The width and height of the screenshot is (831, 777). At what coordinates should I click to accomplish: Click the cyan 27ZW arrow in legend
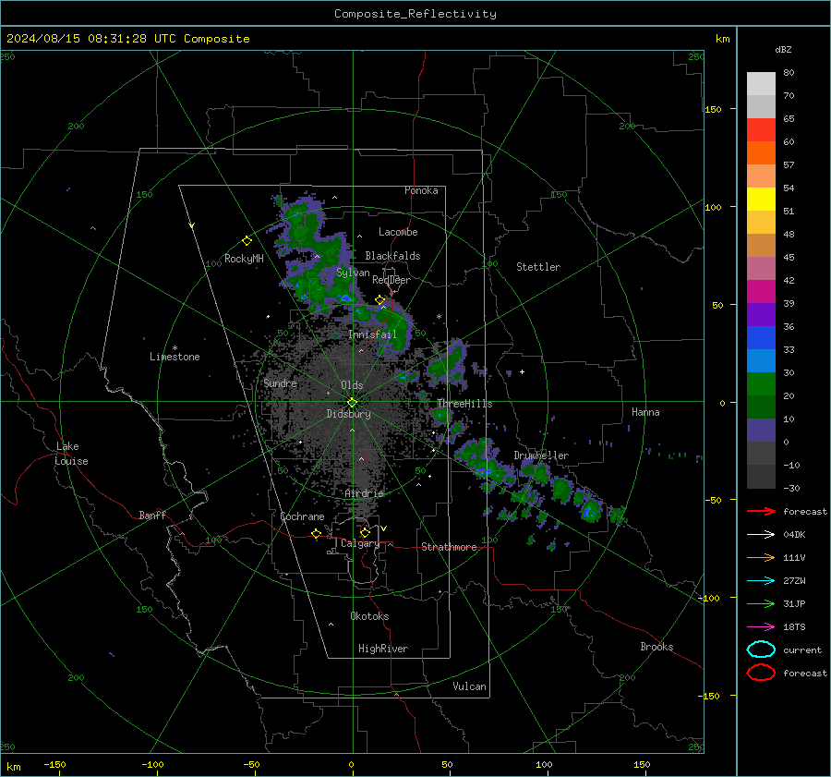761,580
